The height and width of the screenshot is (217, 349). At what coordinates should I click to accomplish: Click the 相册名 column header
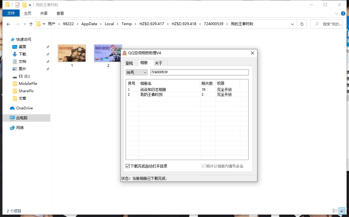(169, 83)
